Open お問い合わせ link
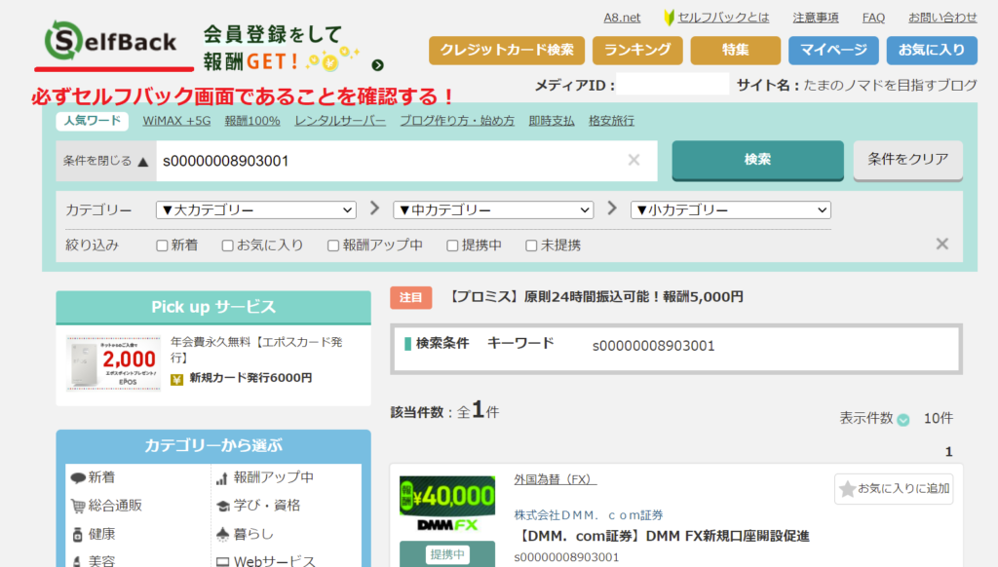The height and width of the screenshot is (567, 998). (942, 18)
